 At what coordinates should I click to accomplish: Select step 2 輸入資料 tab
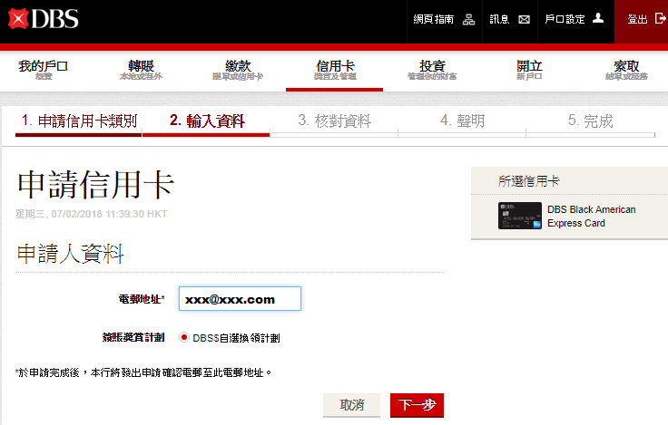click(206, 121)
